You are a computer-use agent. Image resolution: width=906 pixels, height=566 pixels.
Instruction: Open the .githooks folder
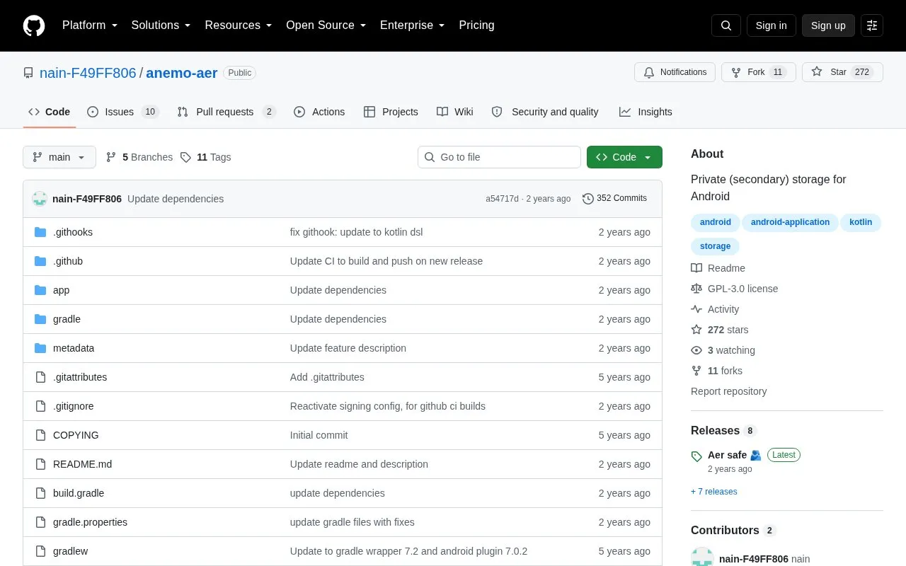click(x=73, y=232)
